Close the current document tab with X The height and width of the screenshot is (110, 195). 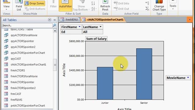[190, 20]
